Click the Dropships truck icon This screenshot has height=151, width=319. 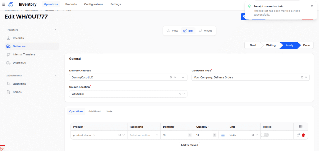pos(8,63)
